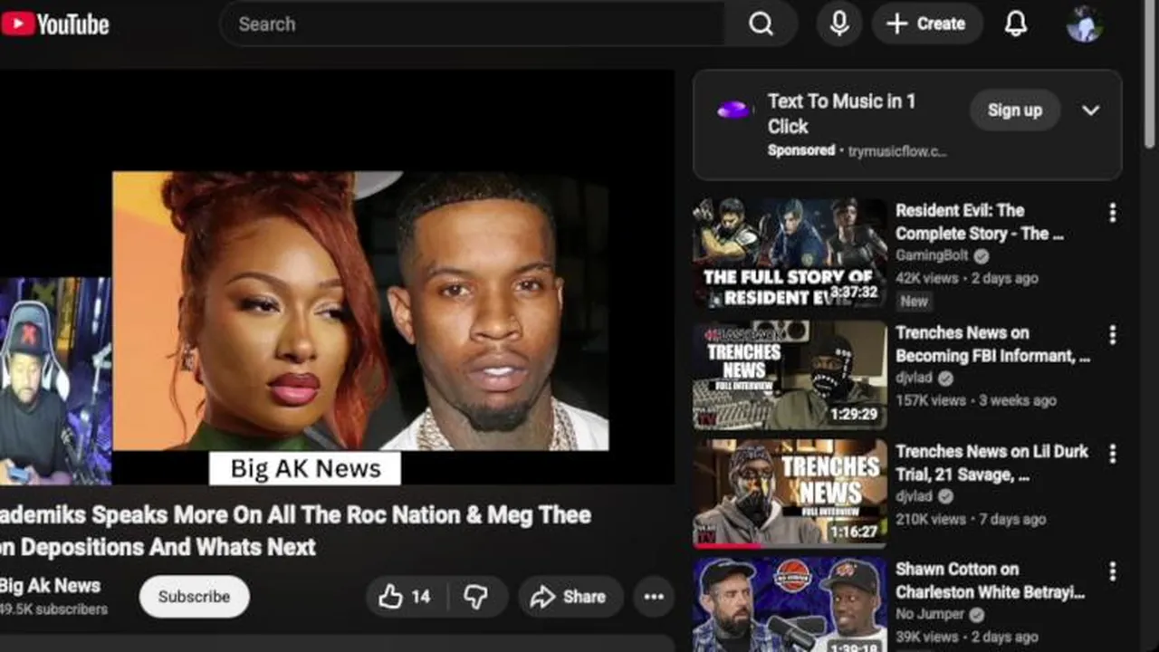
Task: Open Trenches News 1:16:27 thumbnail
Action: pos(790,494)
